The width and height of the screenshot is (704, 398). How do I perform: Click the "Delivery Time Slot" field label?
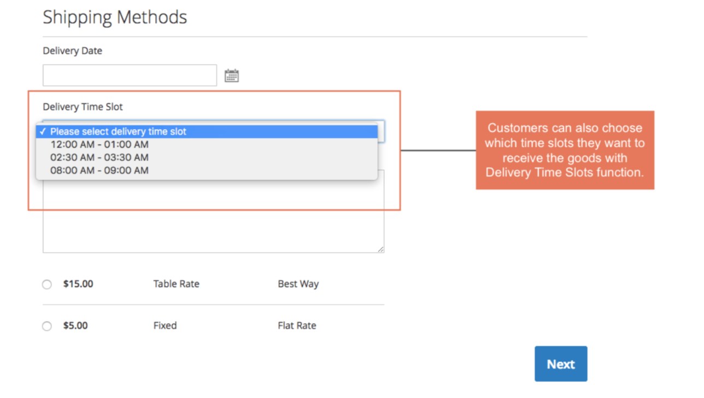tap(83, 107)
